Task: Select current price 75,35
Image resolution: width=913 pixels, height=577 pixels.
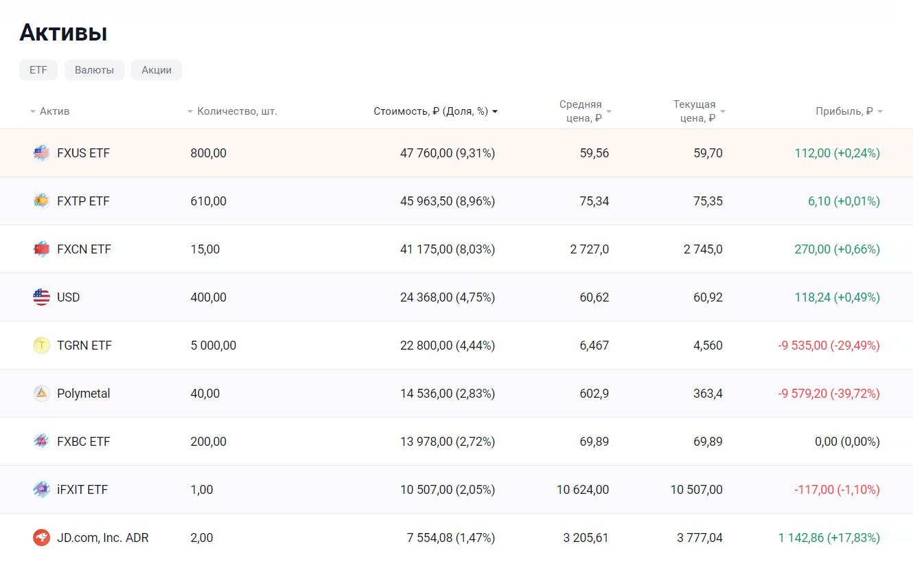Action: point(708,201)
